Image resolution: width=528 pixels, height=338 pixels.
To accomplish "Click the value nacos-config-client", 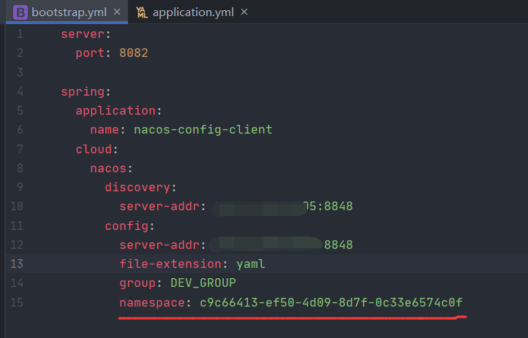I will (203, 130).
